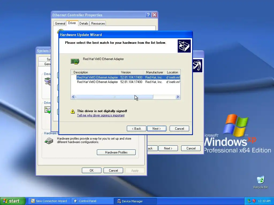The height and width of the screenshot is (205, 274).
Task: Click Cancel in the rear wizard window
Action: pyautogui.click(x=191, y=148)
